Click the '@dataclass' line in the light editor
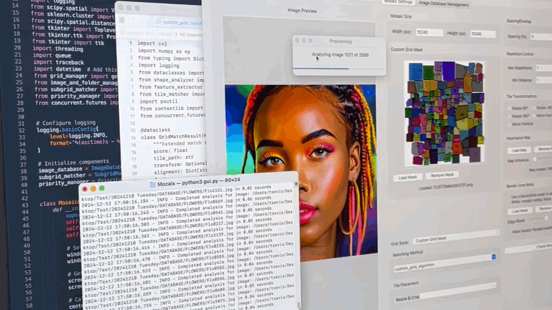Image resolution: width=552 pixels, height=310 pixels. coord(155,130)
